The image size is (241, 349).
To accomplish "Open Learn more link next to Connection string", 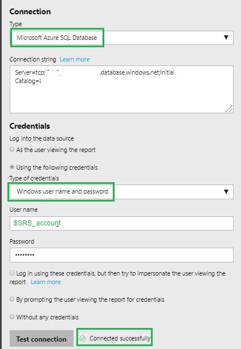I will click(x=75, y=59).
